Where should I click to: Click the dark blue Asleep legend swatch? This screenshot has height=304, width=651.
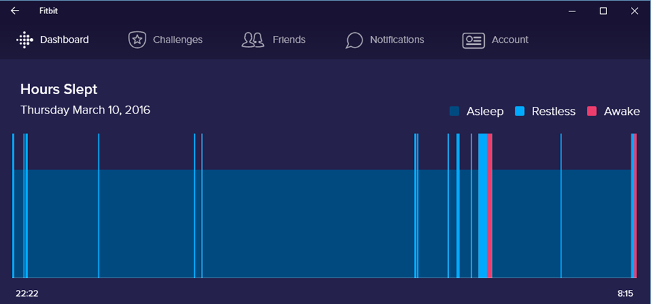(455, 112)
